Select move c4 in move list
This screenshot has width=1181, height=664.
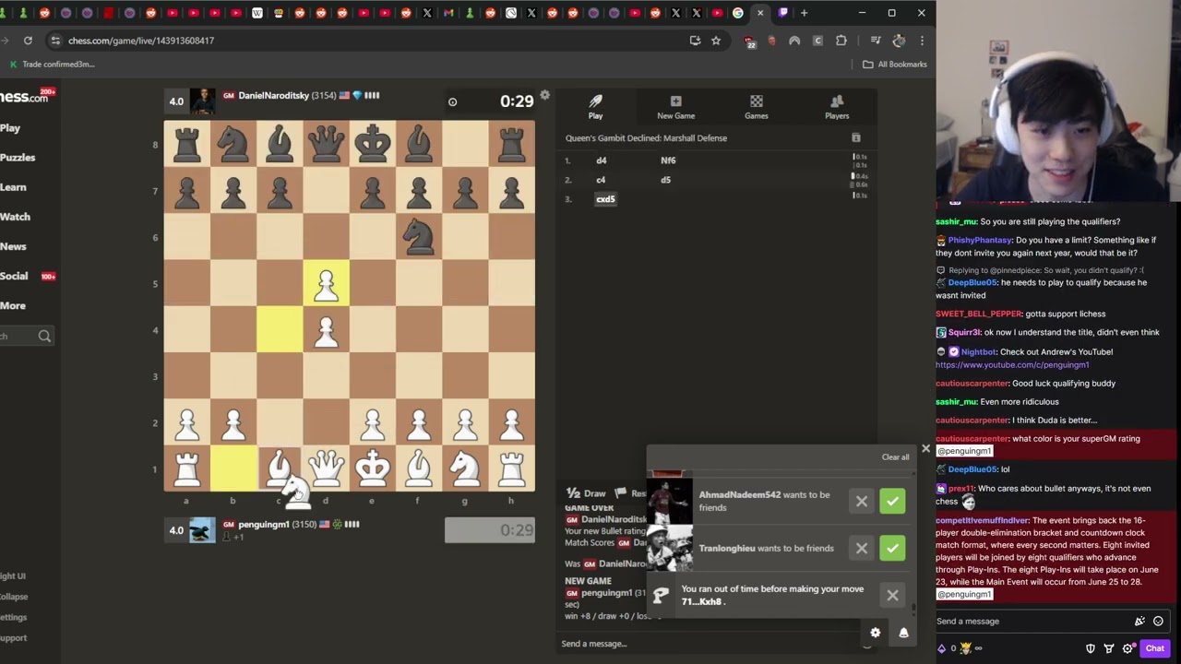click(x=601, y=180)
